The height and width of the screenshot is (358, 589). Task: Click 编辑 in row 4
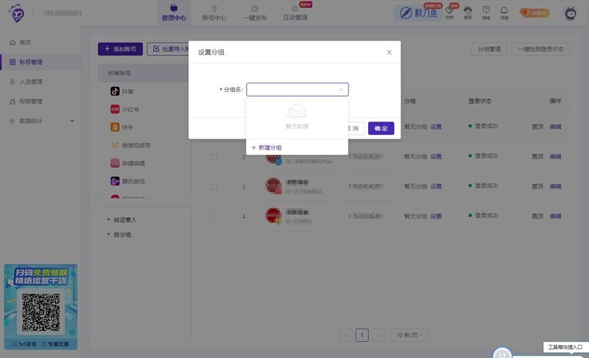pyautogui.click(x=556, y=216)
